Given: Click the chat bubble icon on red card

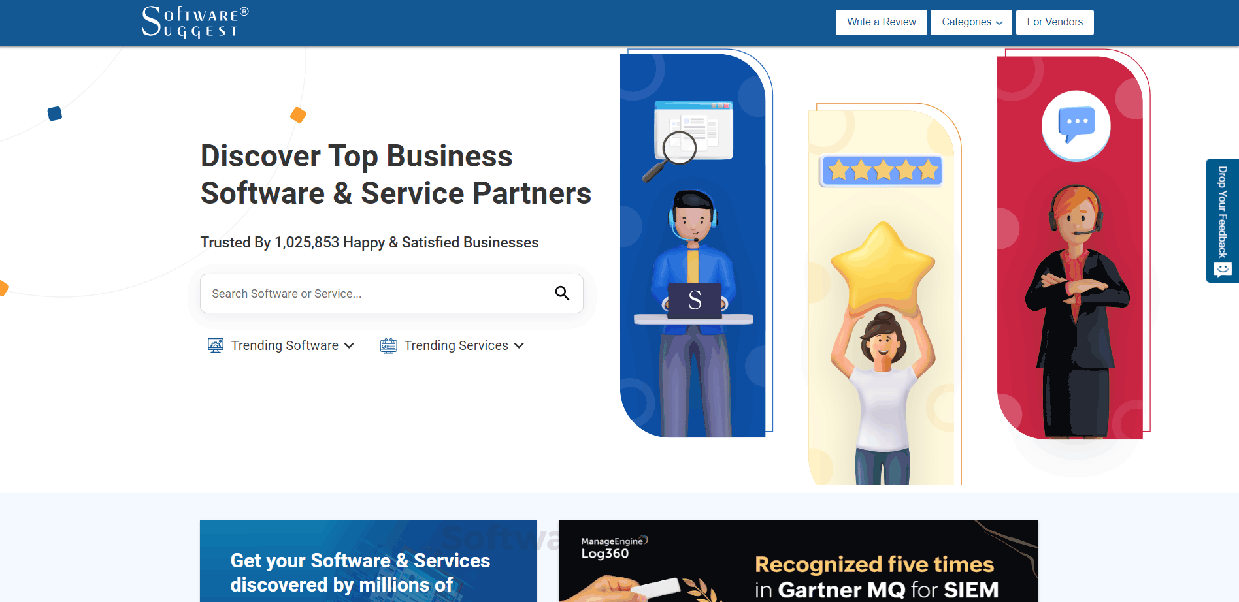Looking at the screenshot, I should point(1076,125).
